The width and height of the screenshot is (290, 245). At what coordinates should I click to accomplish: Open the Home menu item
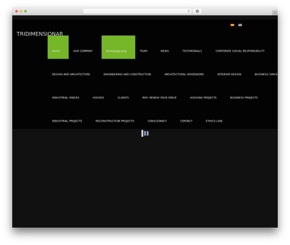pos(58,47)
